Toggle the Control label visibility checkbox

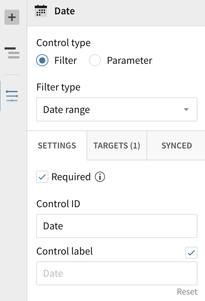point(191,253)
